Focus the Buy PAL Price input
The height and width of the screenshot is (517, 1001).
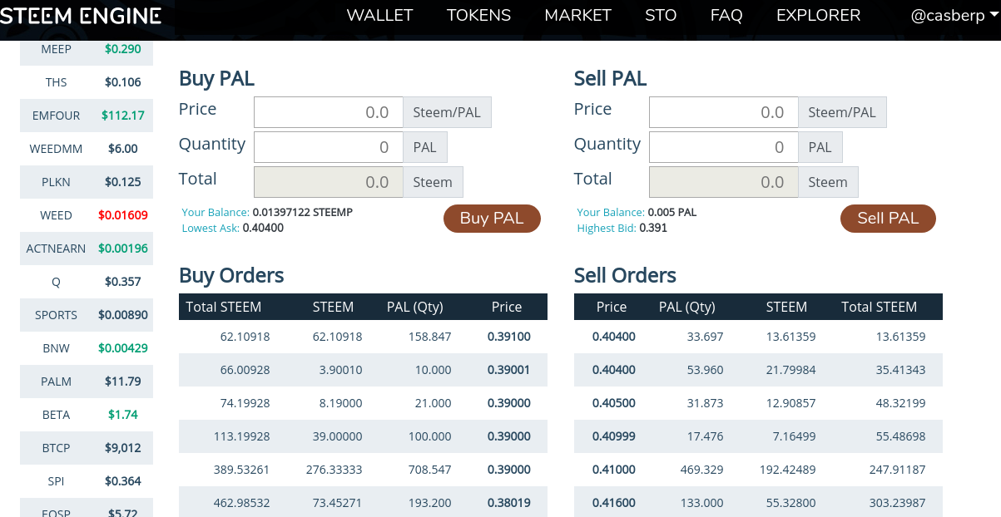[x=329, y=112]
